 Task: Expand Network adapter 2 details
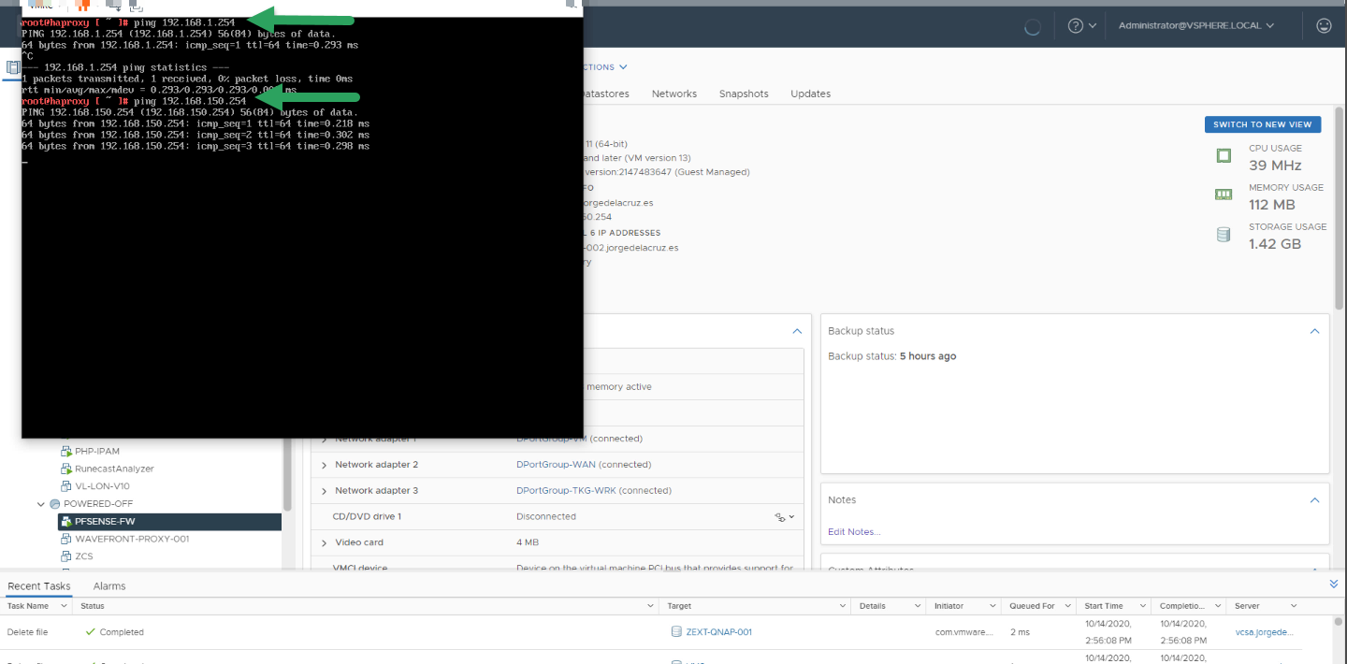[x=325, y=465]
